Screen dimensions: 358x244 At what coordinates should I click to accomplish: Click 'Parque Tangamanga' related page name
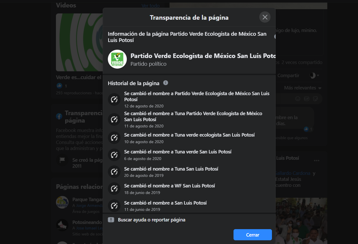[87, 200]
